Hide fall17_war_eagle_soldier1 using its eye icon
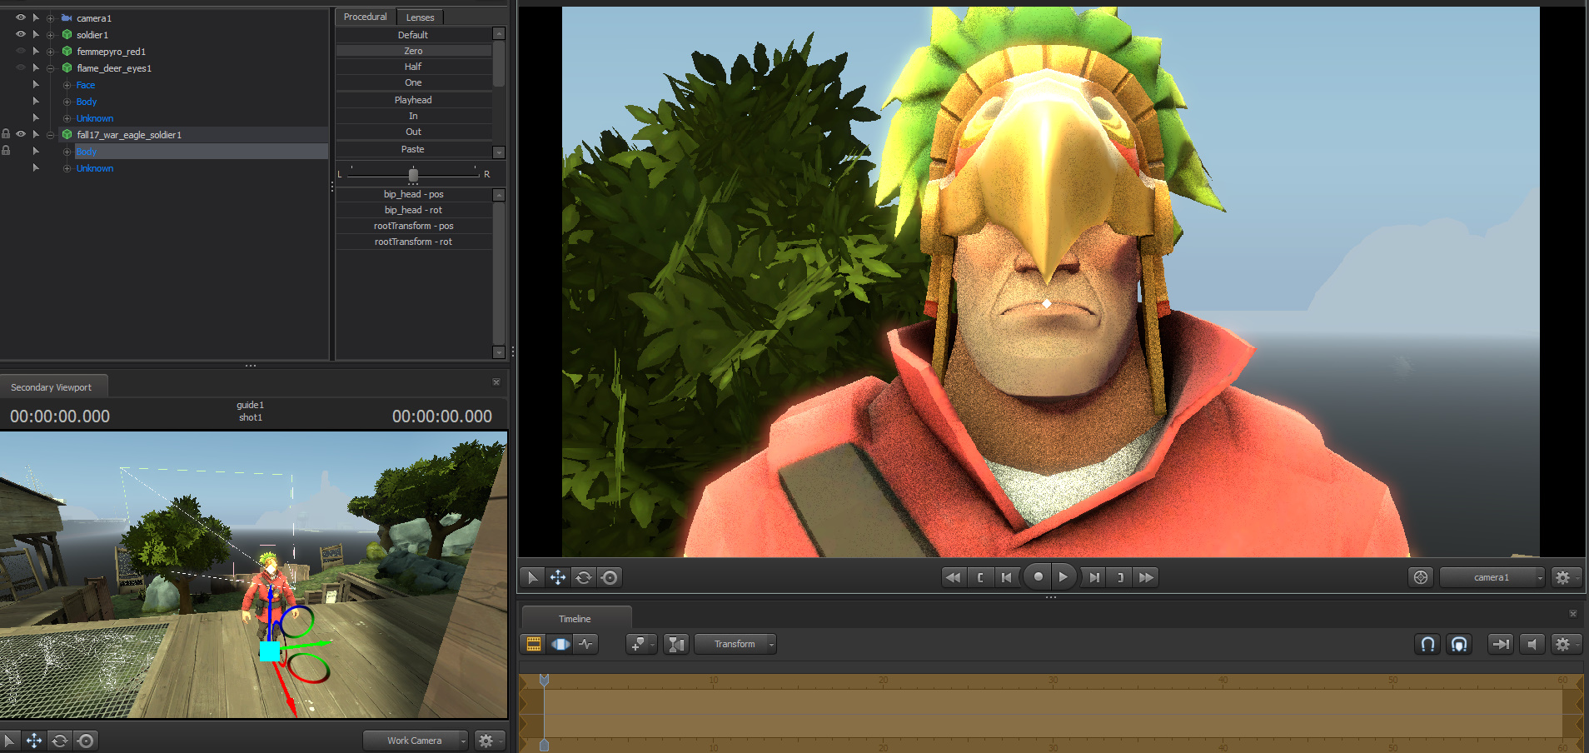The width and height of the screenshot is (1589, 753). click(x=21, y=134)
